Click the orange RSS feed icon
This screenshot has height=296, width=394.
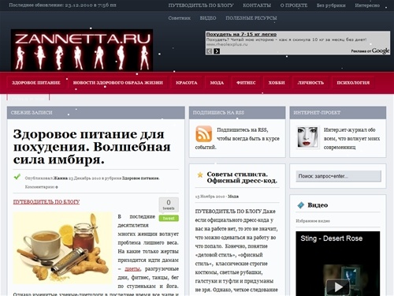tap(203, 134)
